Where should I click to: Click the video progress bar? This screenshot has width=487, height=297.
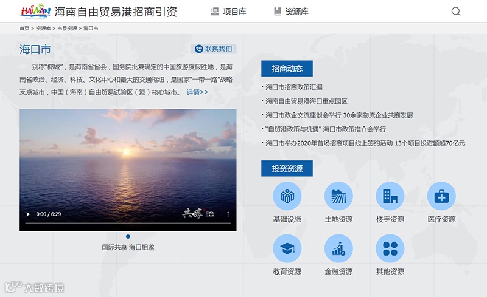pyautogui.click(x=128, y=223)
